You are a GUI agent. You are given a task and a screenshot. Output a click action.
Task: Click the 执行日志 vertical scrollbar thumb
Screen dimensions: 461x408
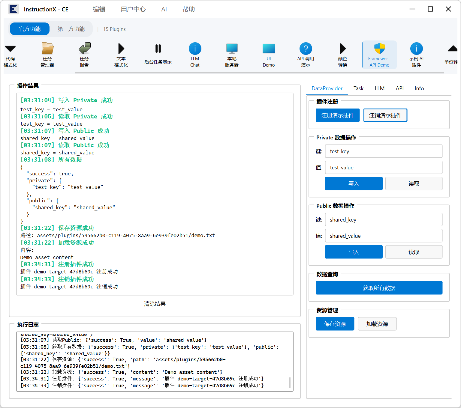290,383
